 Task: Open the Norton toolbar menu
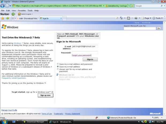5,14
